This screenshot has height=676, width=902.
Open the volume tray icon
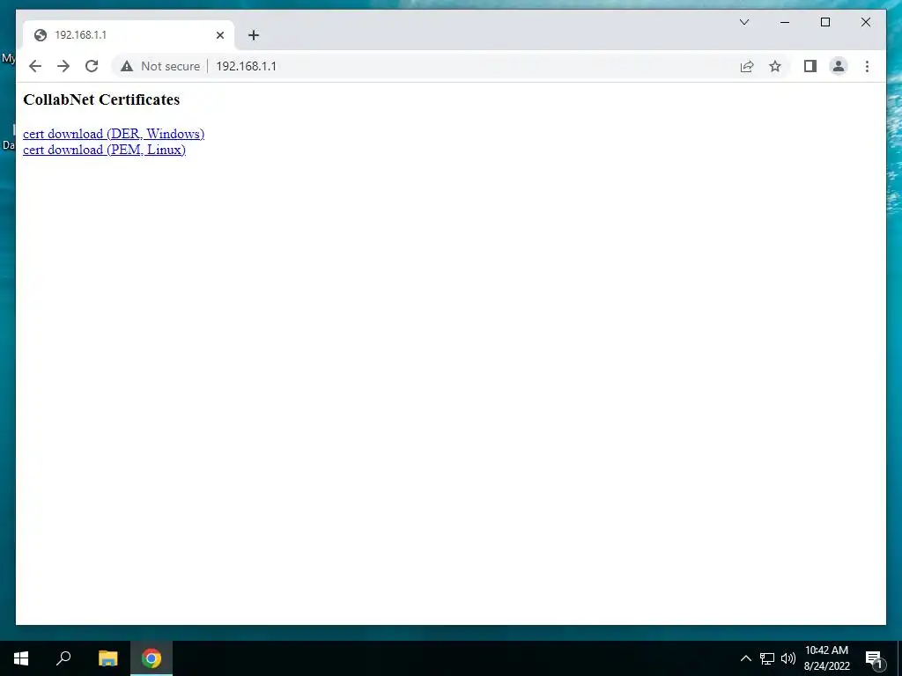click(788, 658)
